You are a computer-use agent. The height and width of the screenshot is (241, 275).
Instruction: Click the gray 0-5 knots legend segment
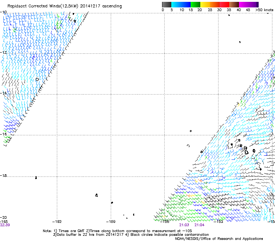click(x=166, y=4)
